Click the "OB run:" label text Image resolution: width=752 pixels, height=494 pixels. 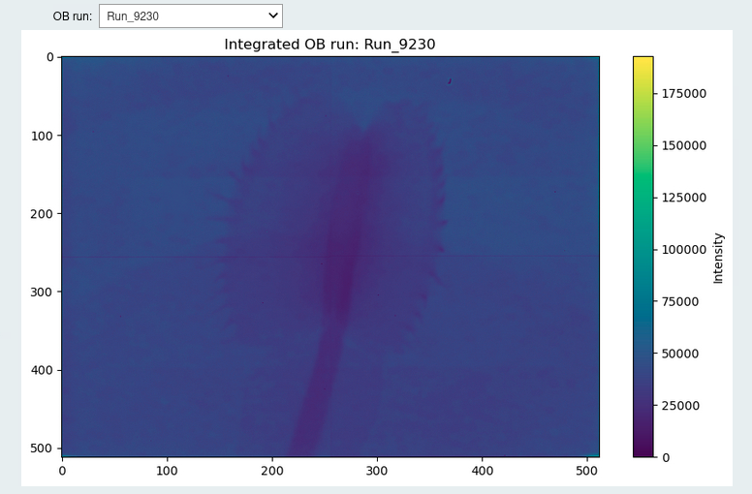click(x=72, y=16)
